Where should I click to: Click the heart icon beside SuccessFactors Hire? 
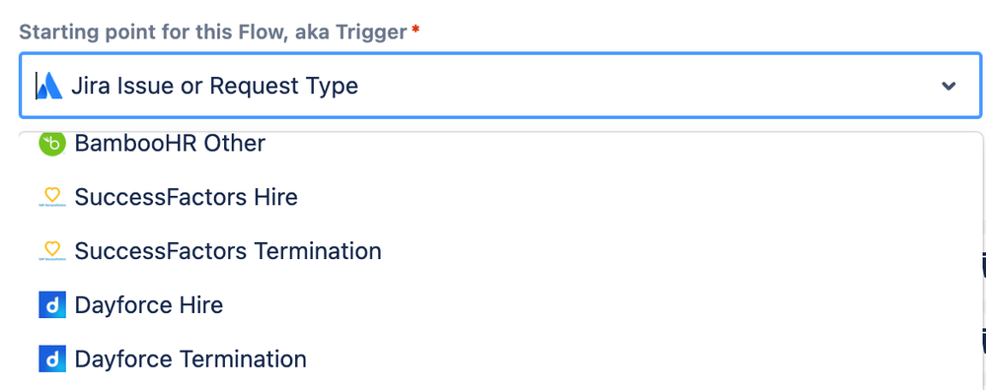[x=52, y=198]
